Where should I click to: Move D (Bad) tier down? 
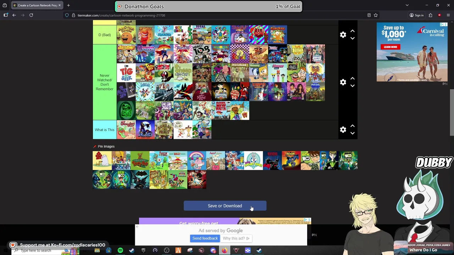353,38
